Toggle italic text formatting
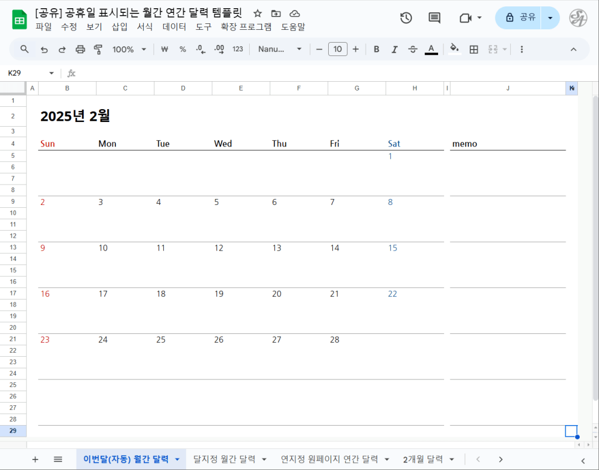This screenshot has height=470, width=599. [394, 50]
